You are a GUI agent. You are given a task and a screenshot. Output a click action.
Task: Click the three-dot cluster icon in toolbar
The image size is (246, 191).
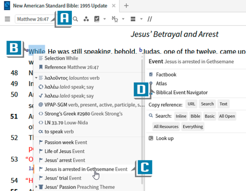click(x=86, y=19)
